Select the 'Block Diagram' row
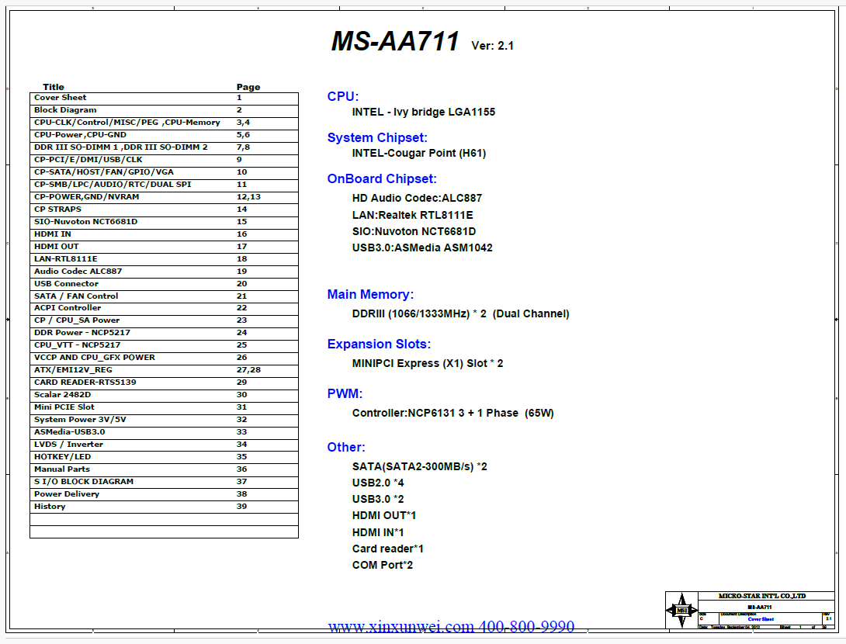The height and width of the screenshot is (644, 846). pos(164,111)
